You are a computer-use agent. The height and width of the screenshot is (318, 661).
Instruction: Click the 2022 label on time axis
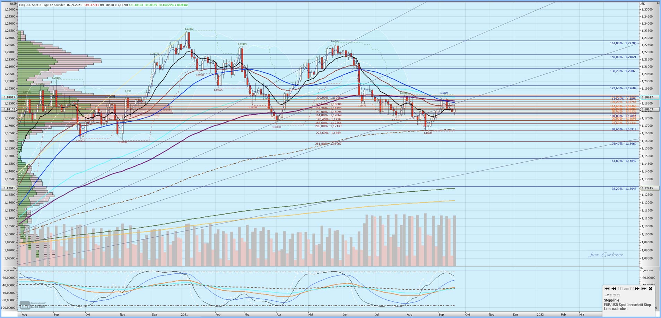point(540,315)
